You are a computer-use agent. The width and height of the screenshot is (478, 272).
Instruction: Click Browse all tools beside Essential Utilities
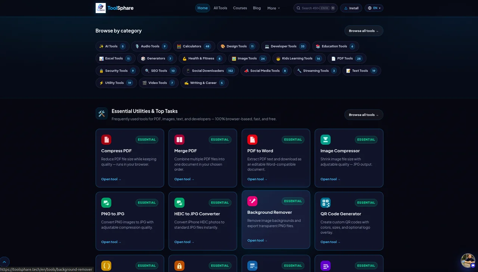[364, 115]
